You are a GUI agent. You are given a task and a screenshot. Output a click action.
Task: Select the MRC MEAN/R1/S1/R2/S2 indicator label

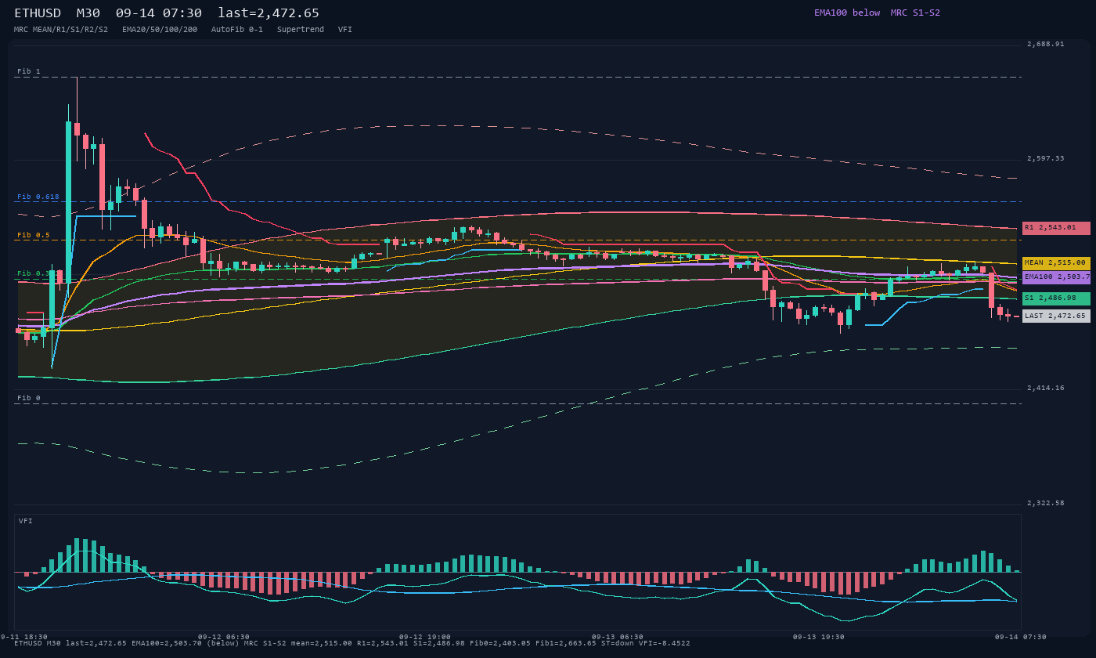(x=61, y=29)
